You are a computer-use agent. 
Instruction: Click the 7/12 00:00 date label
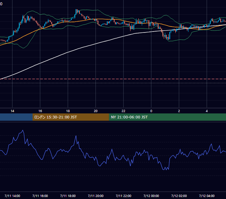click(151, 196)
